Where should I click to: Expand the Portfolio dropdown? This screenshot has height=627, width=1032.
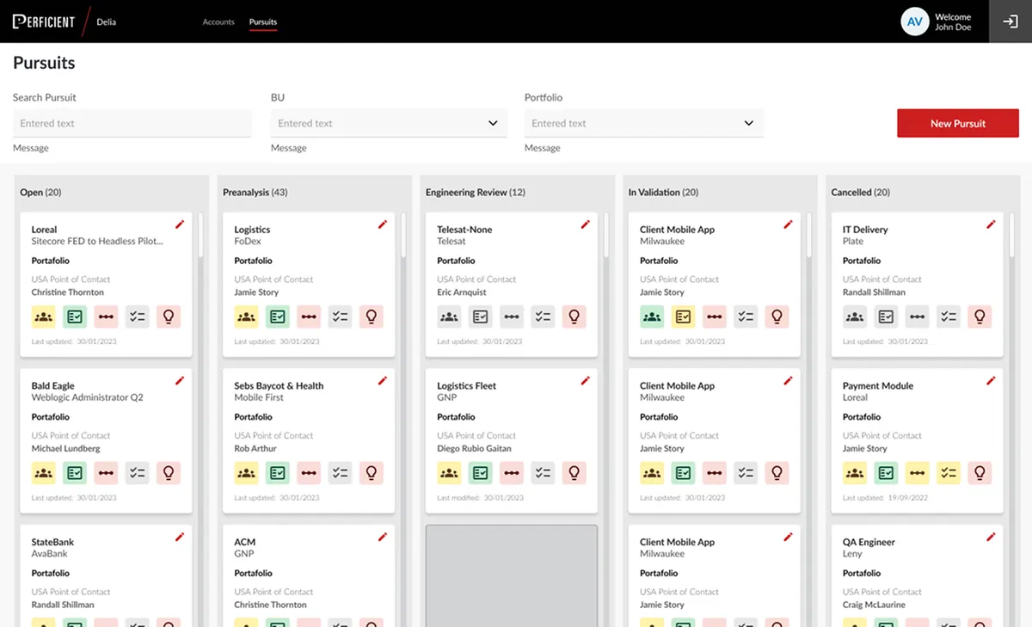[x=643, y=123]
